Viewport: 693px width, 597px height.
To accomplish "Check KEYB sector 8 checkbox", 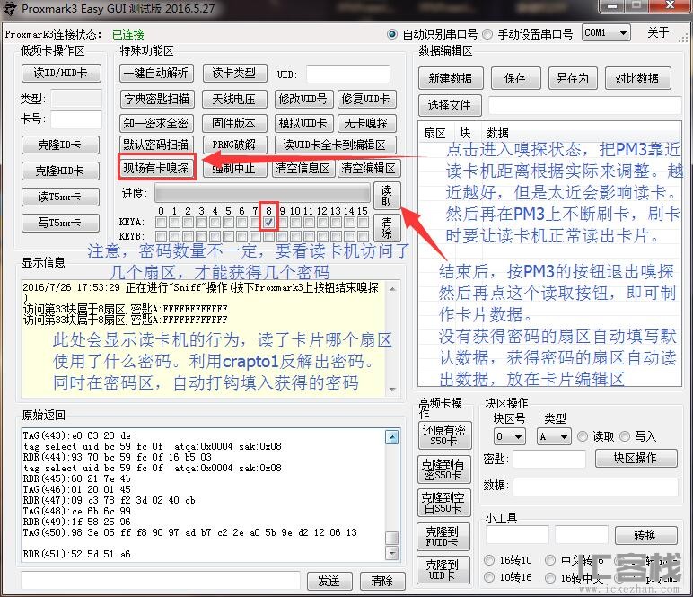I will tap(268, 236).
